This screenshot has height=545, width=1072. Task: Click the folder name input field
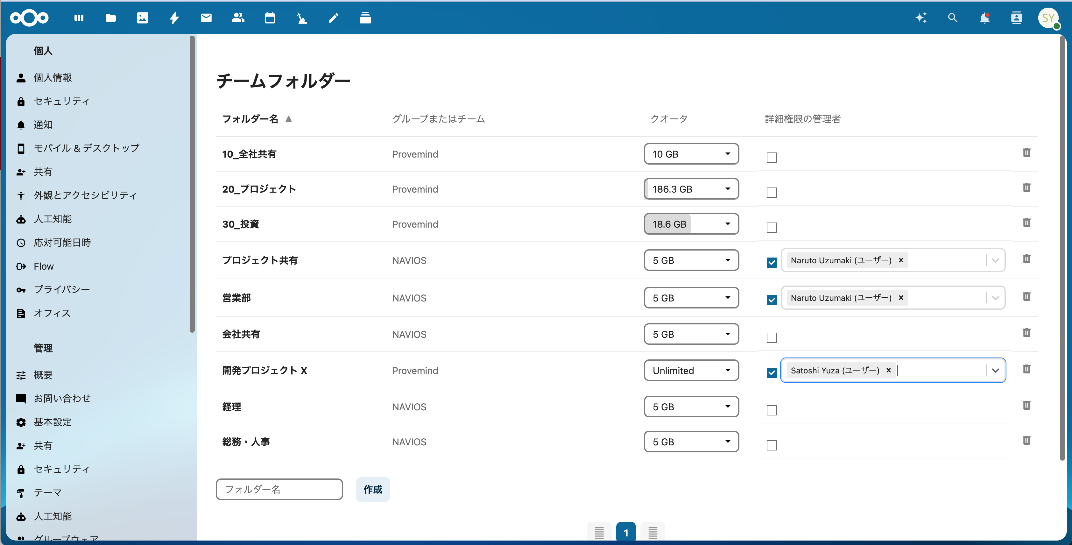279,490
